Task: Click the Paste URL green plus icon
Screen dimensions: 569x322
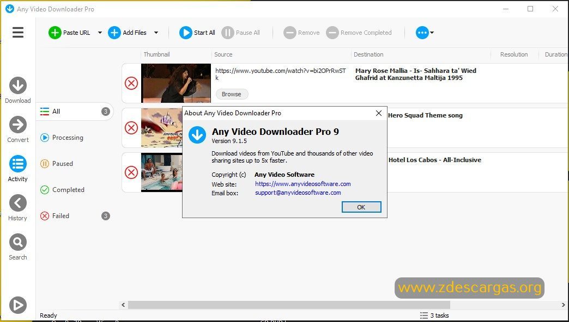Action: pos(55,33)
